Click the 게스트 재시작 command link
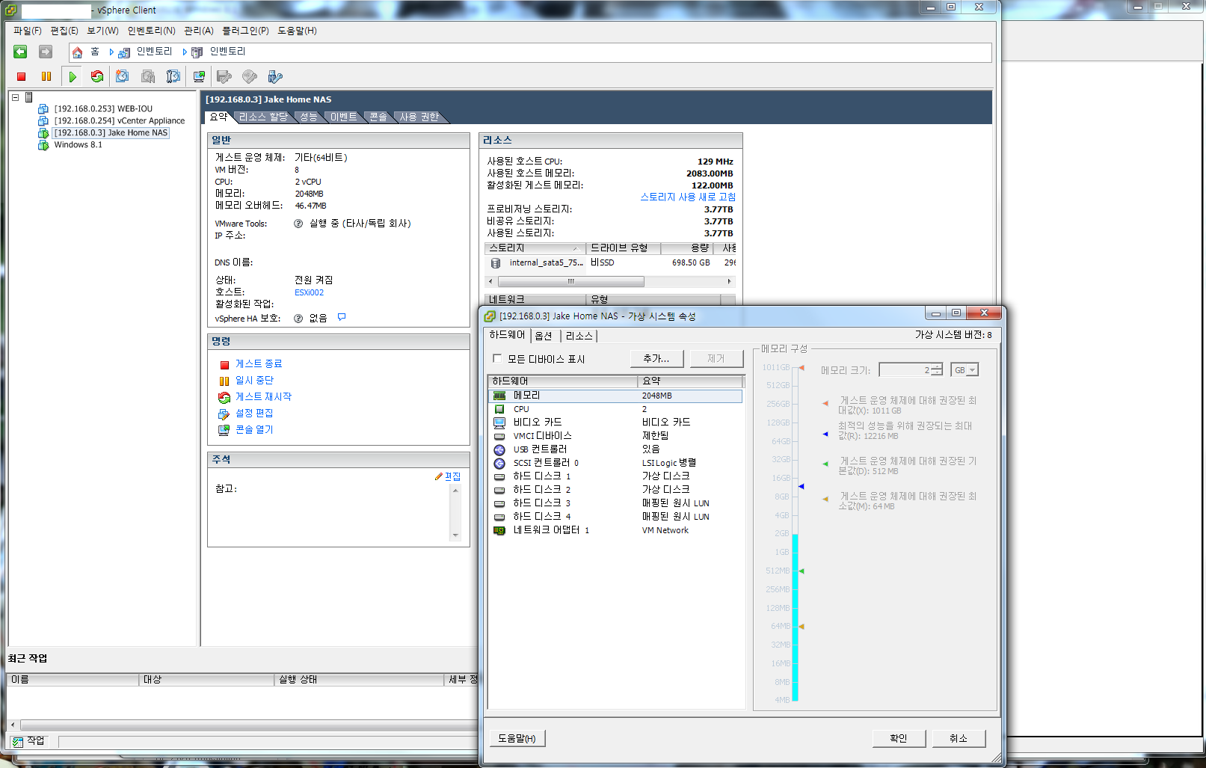The width and height of the screenshot is (1206, 768). pyautogui.click(x=263, y=396)
